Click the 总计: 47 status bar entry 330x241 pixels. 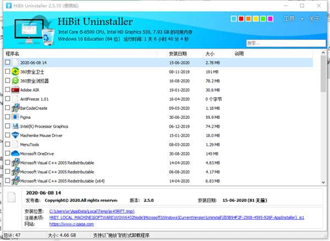[12, 235]
